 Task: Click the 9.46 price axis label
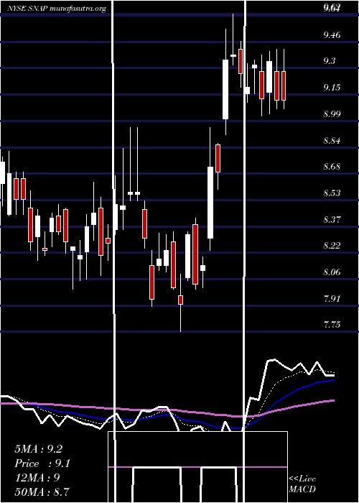332,34
